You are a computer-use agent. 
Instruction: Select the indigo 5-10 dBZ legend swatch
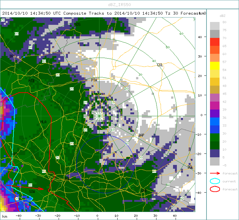214,153
